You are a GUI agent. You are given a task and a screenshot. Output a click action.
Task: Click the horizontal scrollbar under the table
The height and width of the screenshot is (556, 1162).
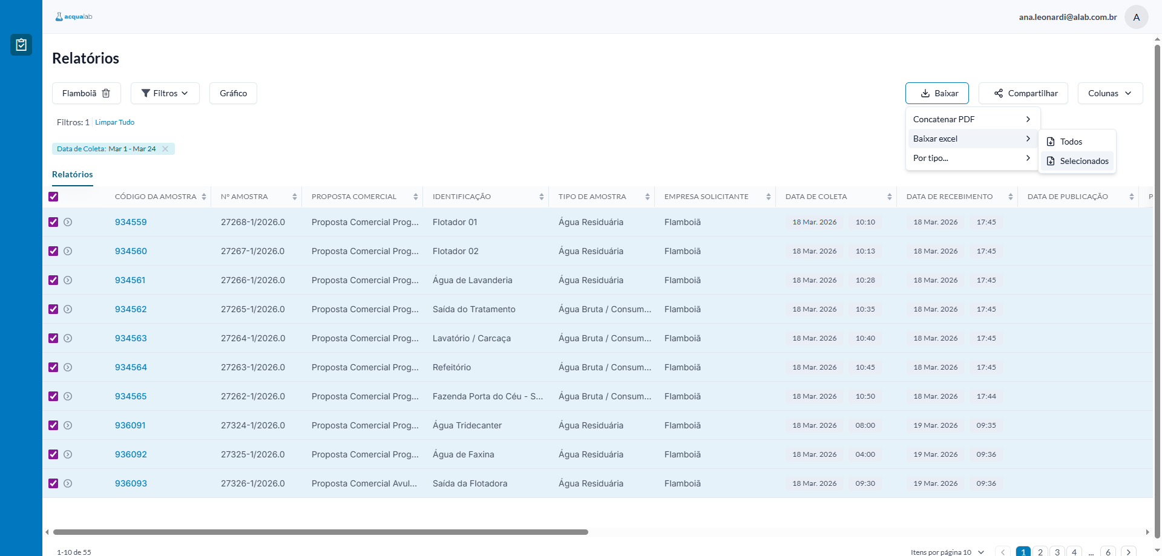coord(321,532)
